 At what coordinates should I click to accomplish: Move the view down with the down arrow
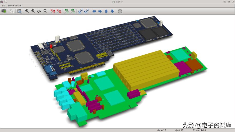(112, 11)
